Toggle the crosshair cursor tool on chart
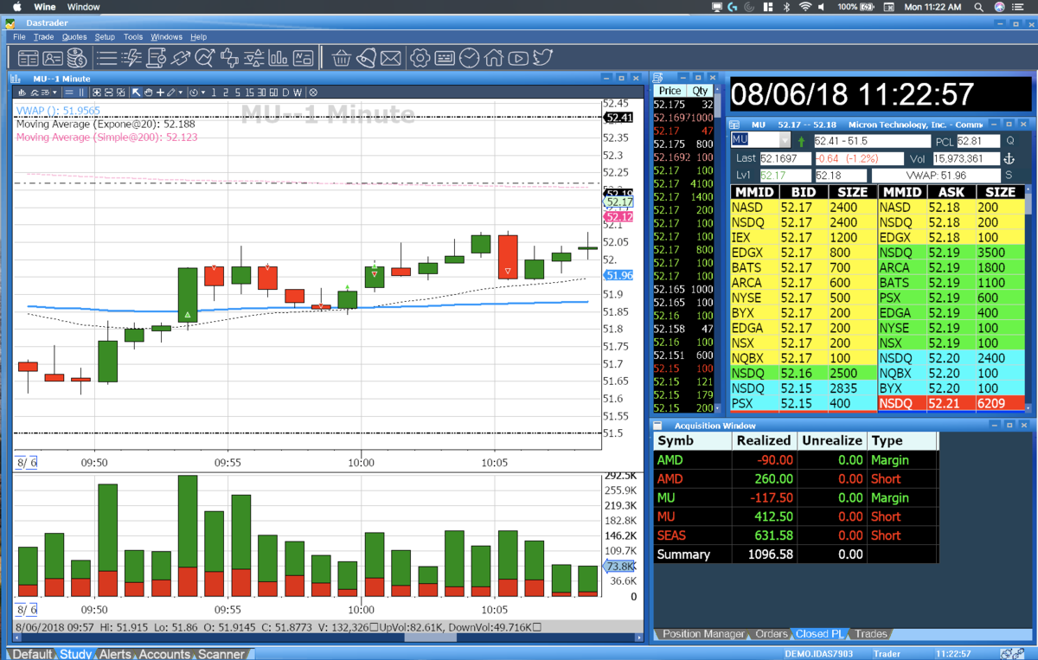The image size is (1038, 660). click(160, 93)
